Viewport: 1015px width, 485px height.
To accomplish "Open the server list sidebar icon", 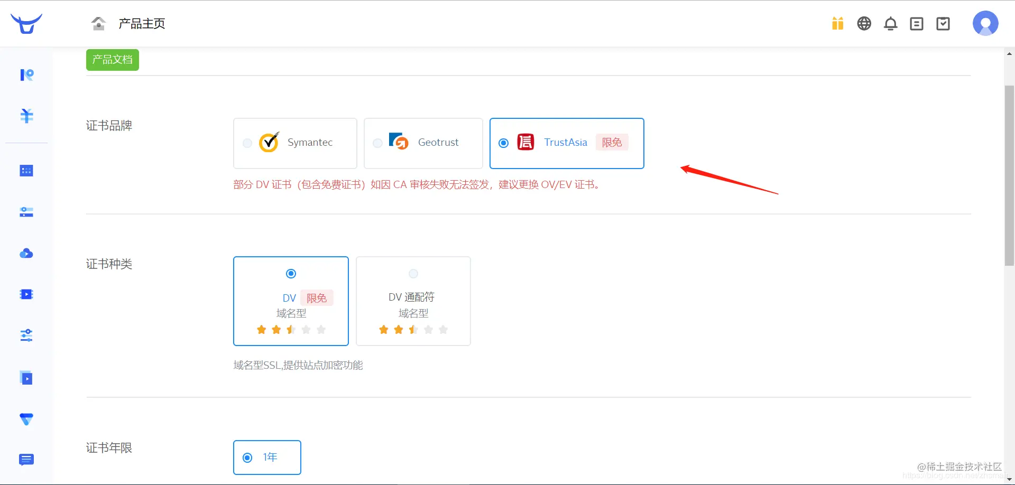I will [x=26, y=212].
